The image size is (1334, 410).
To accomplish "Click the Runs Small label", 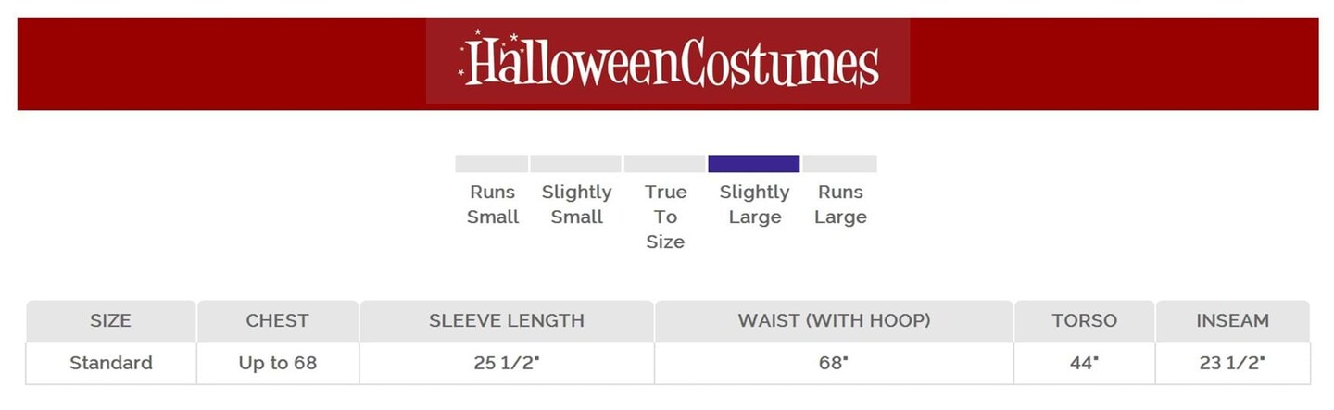I will click(492, 205).
